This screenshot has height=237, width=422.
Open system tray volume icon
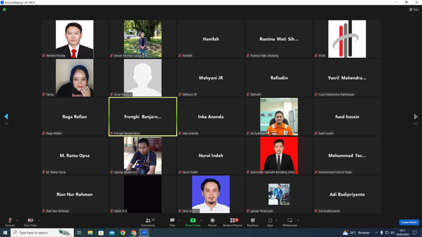pos(392,232)
